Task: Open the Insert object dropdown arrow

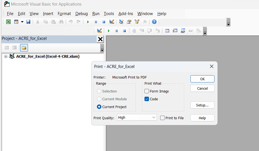Action: pyautogui.click(x=22, y=22)
